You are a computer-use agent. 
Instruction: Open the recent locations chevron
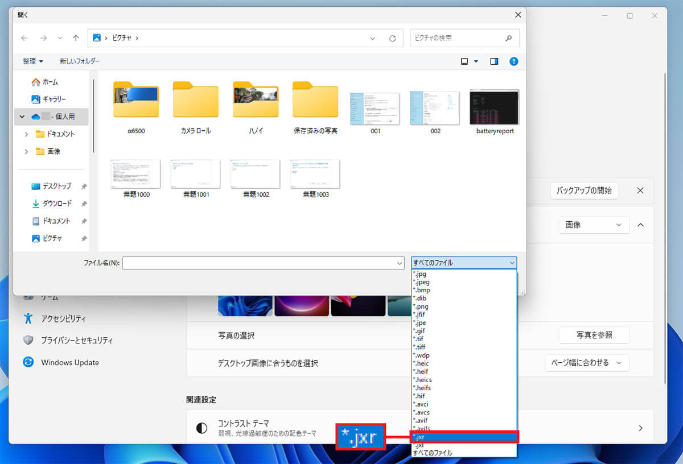(x=60, y=38)
